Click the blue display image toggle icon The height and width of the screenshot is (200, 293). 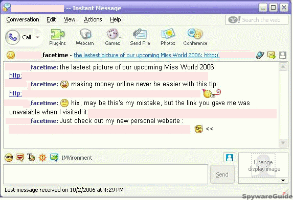point(229,158)
